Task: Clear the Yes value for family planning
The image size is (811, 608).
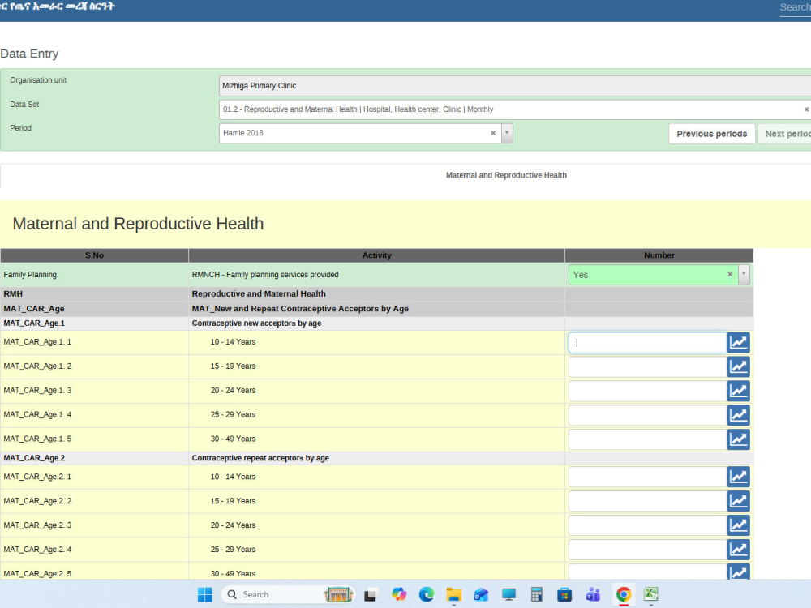Action: [x=730, y=275]
